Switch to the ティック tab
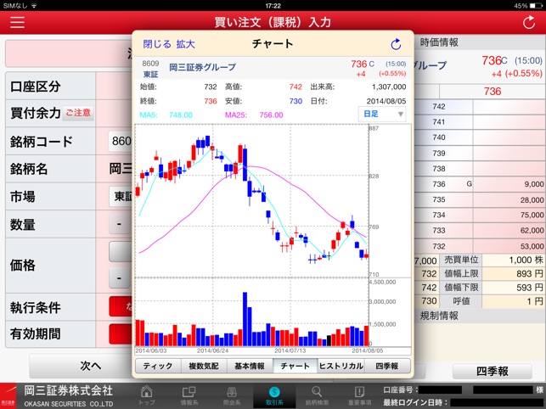Screen dimensions: 546x409 pyautogui.click(x=158, y=366)
